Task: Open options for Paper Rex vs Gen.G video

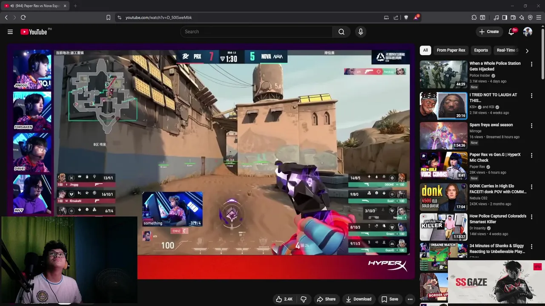Action: tap(531, 156)
